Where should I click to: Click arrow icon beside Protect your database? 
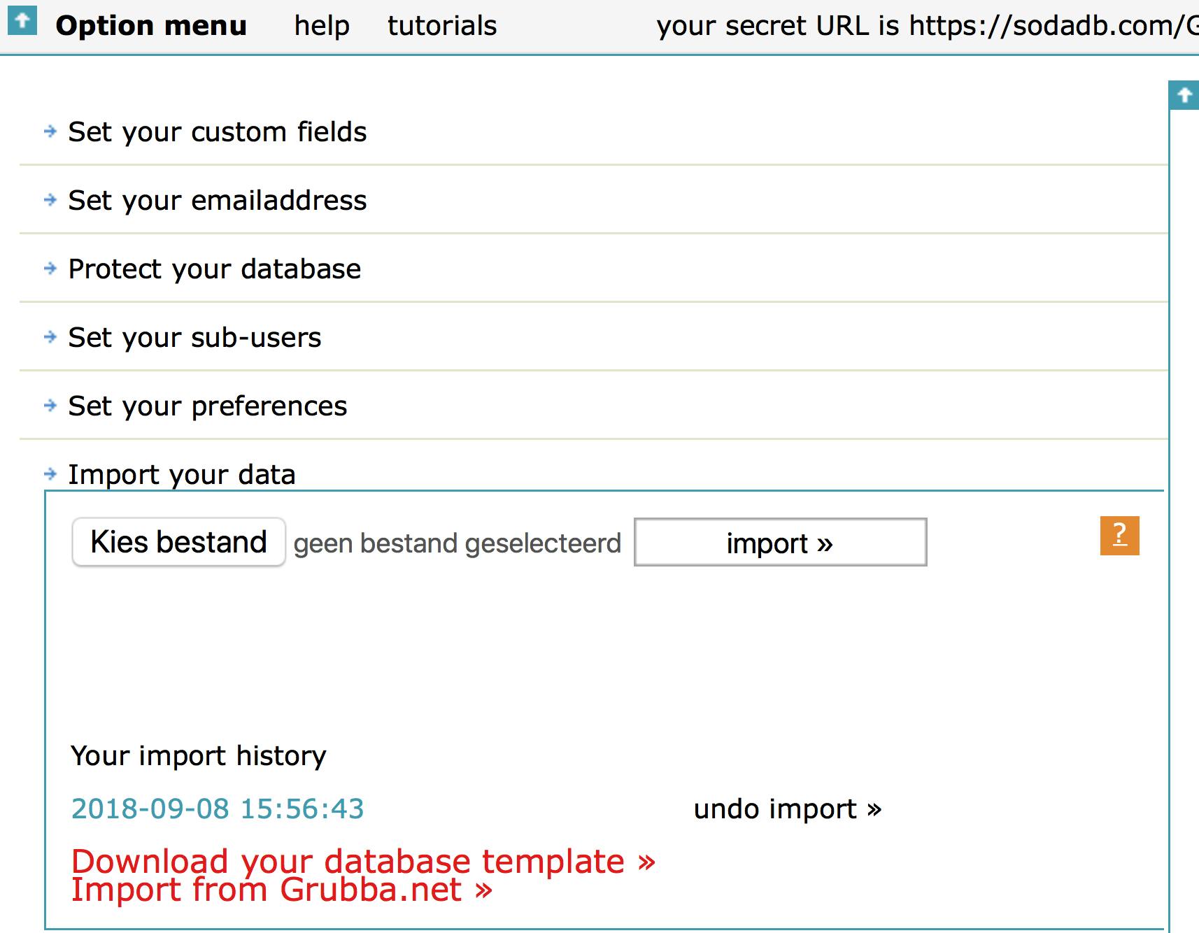pyautogui.click(x=50, y=269)
